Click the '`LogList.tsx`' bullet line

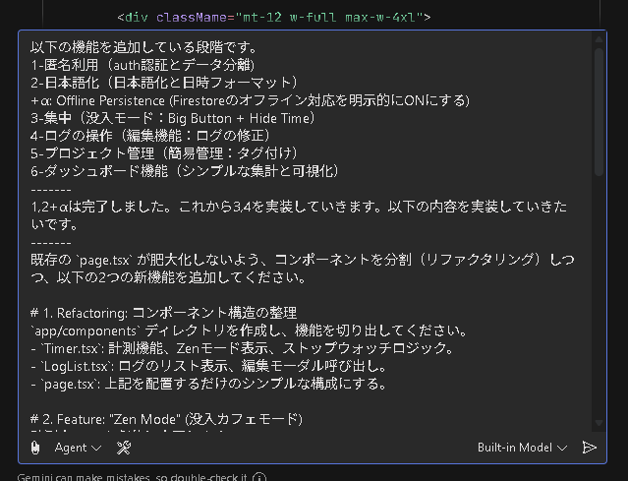pos(208,366)
